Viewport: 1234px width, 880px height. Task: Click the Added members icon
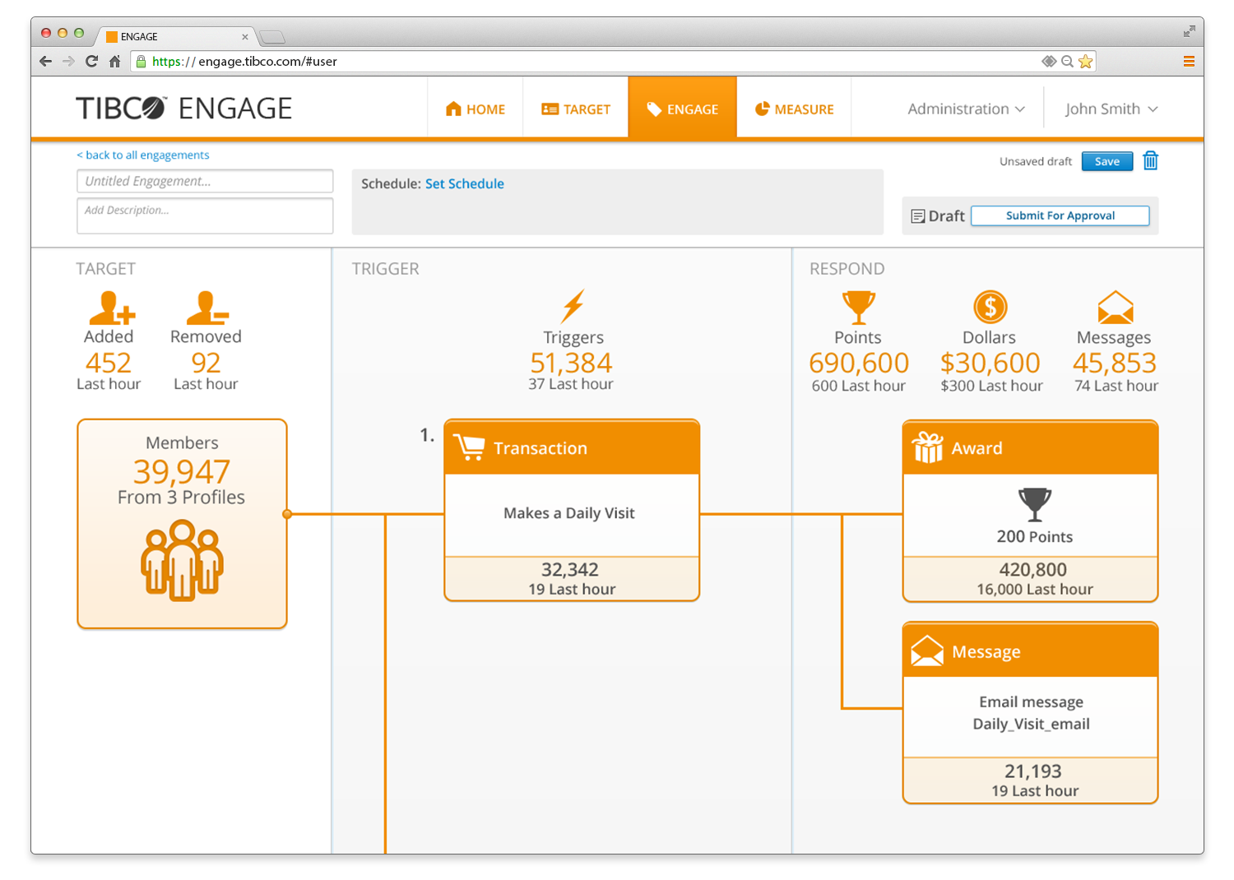click(x=111, y=308)
